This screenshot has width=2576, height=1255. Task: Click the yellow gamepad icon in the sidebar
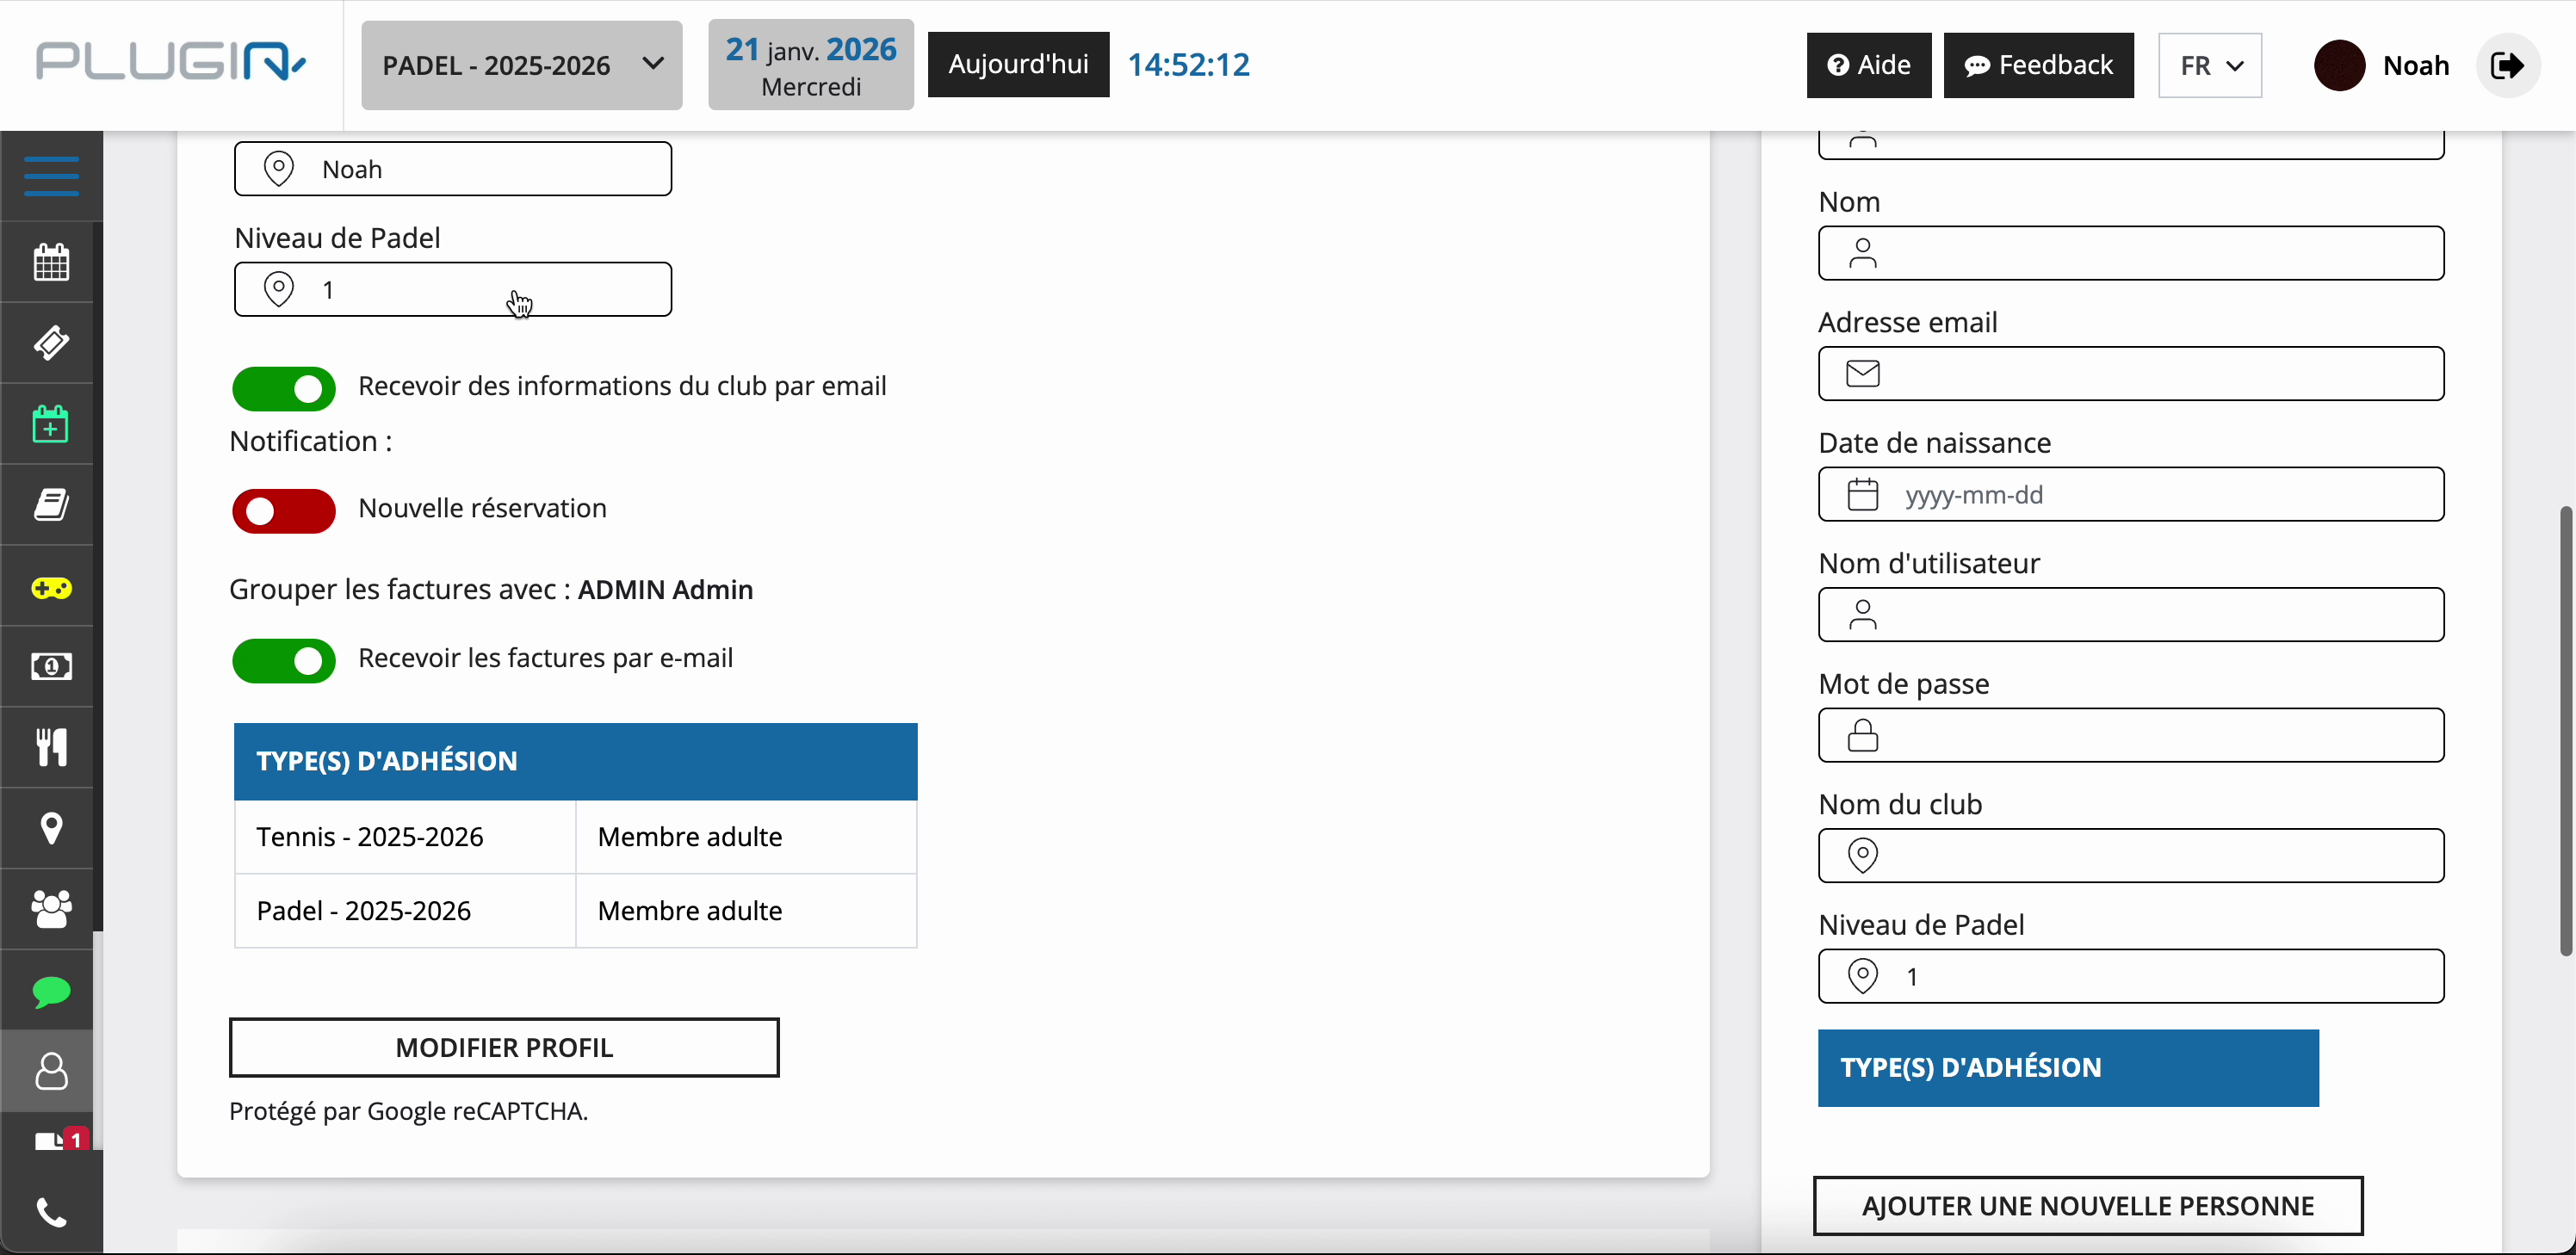(x=51, y=588)
